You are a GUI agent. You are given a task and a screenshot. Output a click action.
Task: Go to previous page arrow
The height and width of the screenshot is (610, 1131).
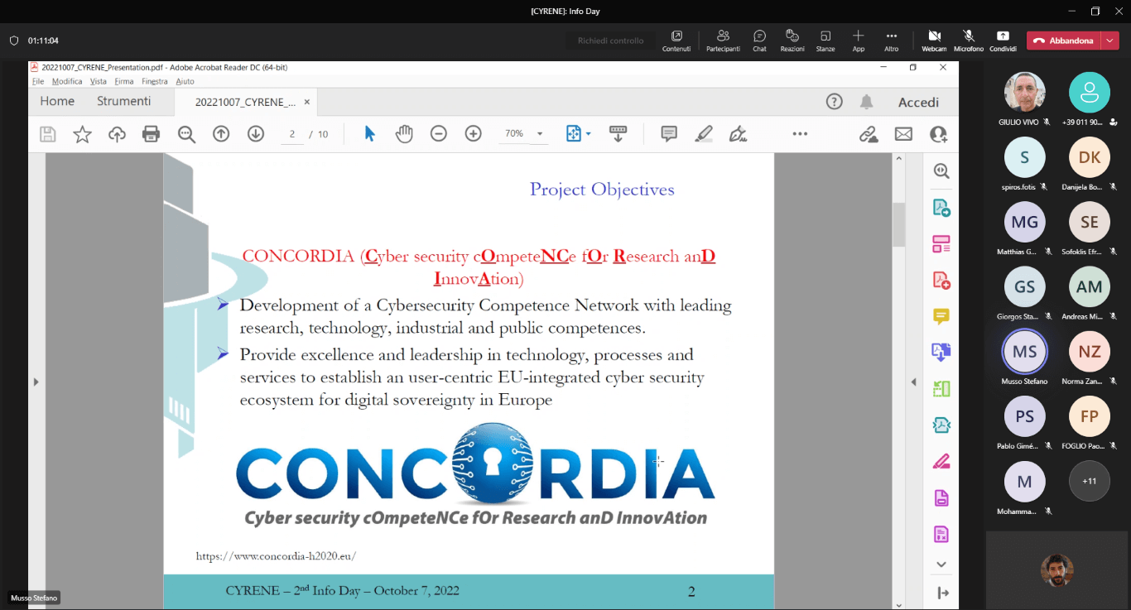[x=221, y=134]
